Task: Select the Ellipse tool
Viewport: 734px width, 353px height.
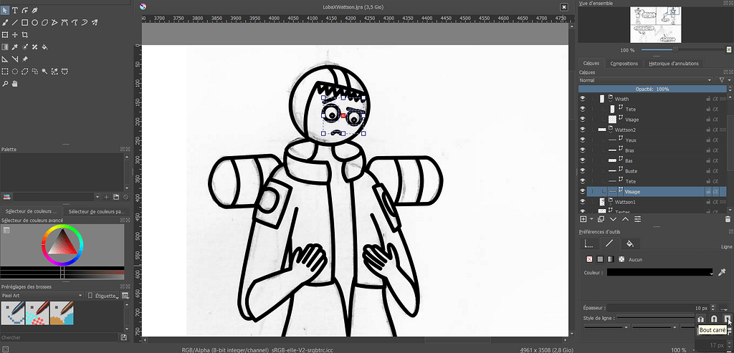Action: click(x=34, y=22)
